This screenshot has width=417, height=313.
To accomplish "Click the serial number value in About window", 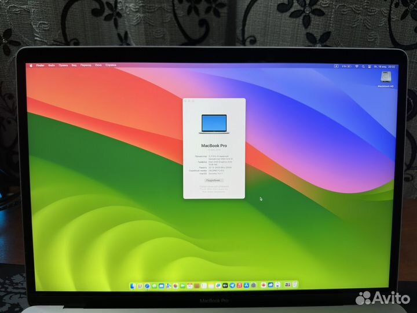I will click(x=216, y=170).
